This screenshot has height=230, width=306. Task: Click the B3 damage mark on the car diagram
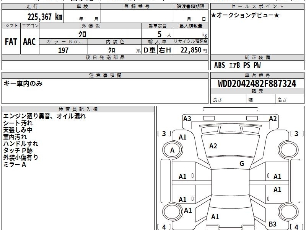tap(272, 224)
